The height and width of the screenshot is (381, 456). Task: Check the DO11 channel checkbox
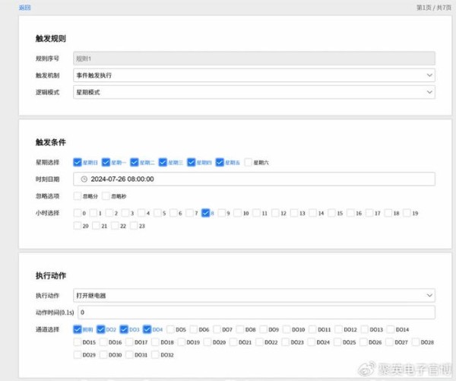(312, 329)
